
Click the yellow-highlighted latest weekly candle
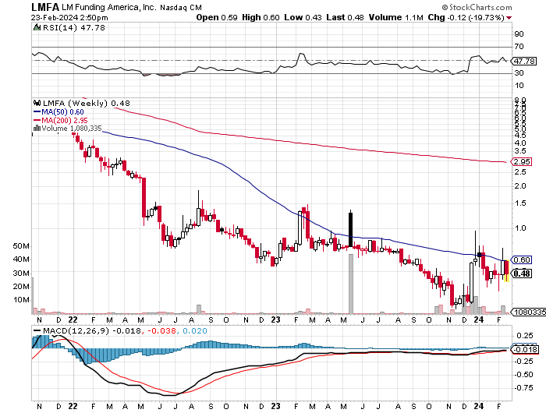point(506,270)
